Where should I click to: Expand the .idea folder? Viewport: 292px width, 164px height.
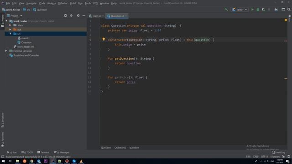[x=10, y=25]
